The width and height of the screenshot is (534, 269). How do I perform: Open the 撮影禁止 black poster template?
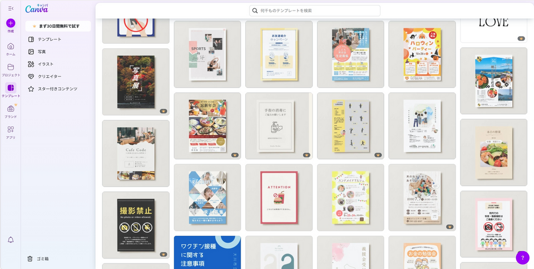136,225
